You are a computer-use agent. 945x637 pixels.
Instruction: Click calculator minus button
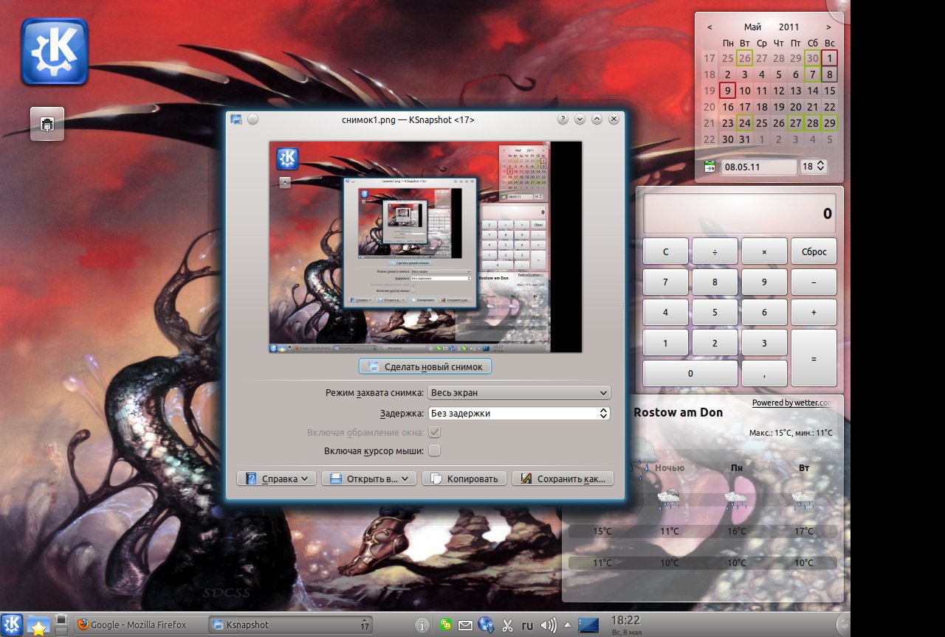tap(814, 282)
